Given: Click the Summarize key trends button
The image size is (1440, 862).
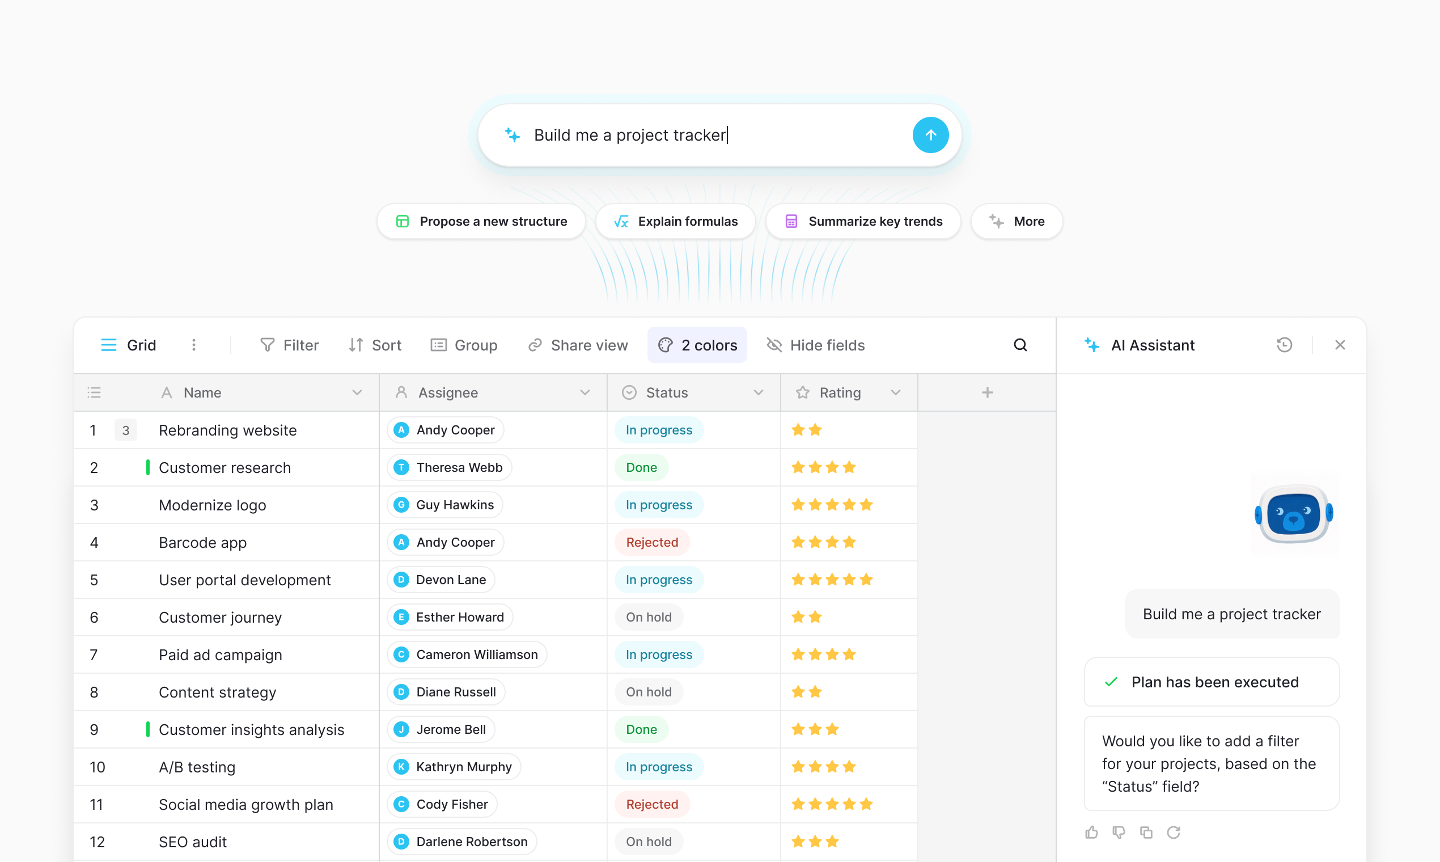Looking at the screenshot, I should 863,221.
